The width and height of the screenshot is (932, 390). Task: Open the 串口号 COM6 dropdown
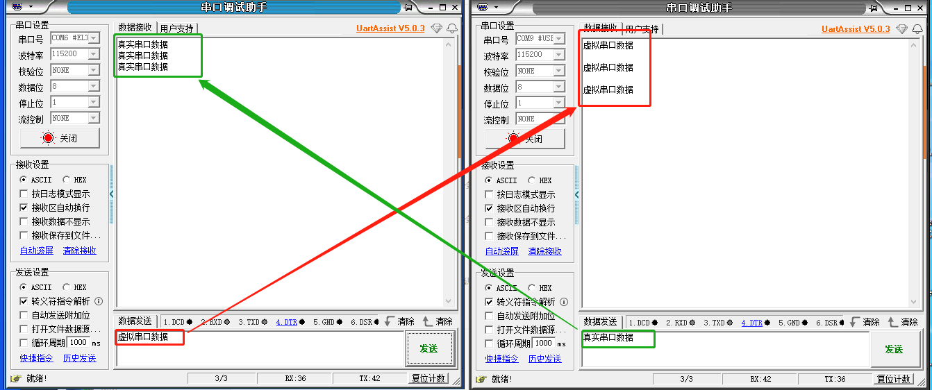(x=93, y=38)
